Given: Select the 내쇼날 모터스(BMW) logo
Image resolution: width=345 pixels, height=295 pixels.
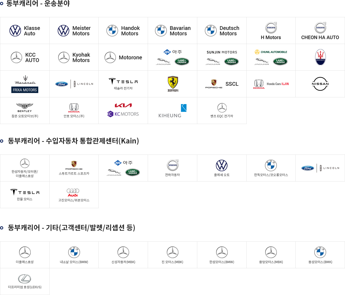Looking at the screenshot, I should (74, 252).
